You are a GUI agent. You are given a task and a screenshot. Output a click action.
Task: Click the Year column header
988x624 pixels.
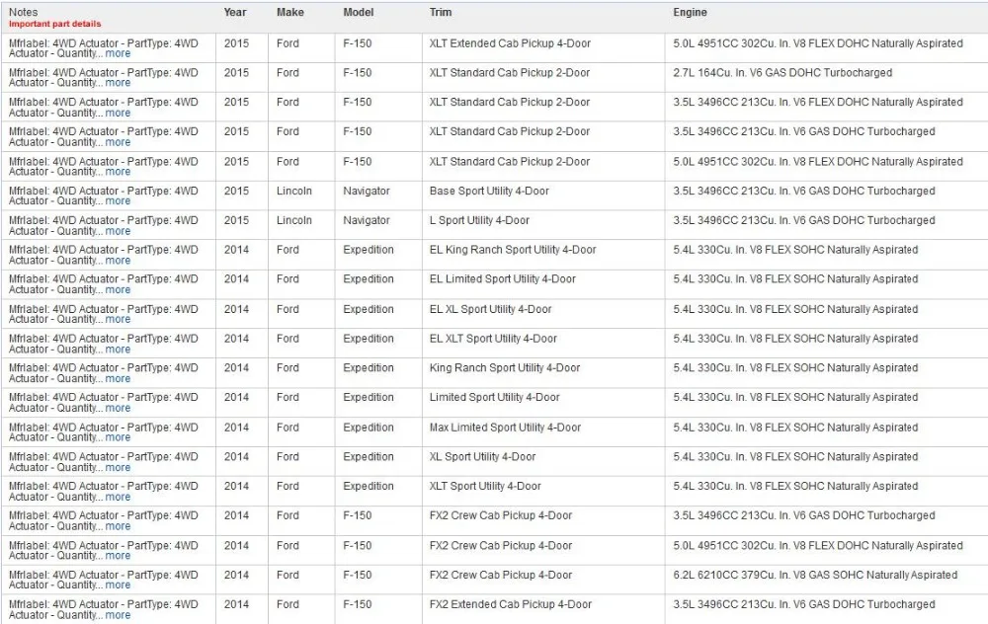tap(235, 12)
